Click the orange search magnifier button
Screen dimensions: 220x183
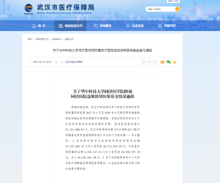pos(177,9)
